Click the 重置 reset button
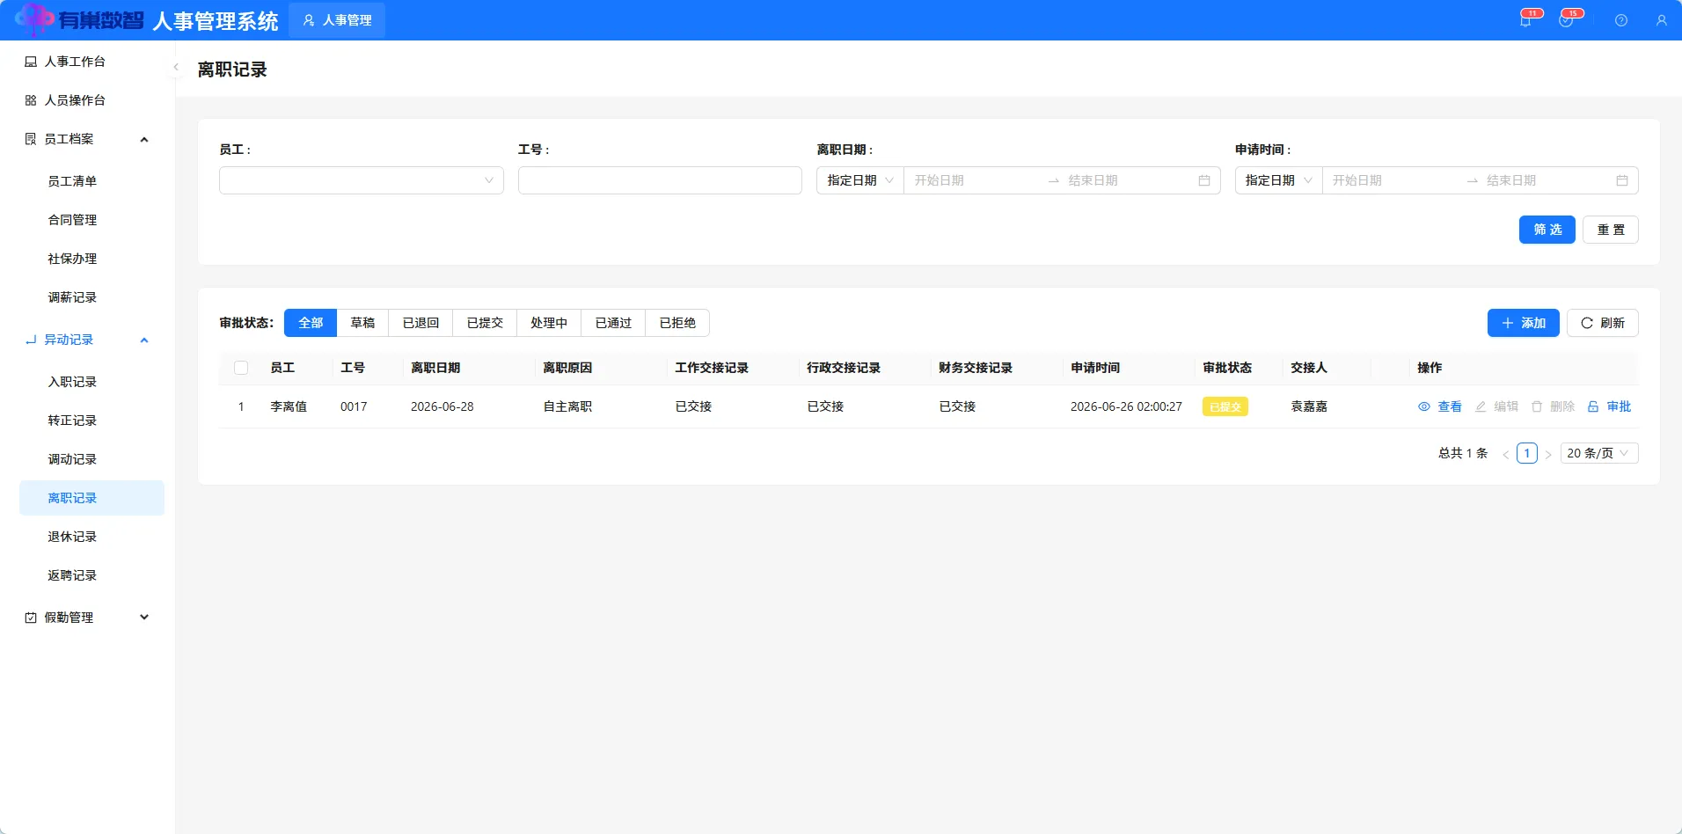This screenshot has width=1682, height=834. point(1611,230)
